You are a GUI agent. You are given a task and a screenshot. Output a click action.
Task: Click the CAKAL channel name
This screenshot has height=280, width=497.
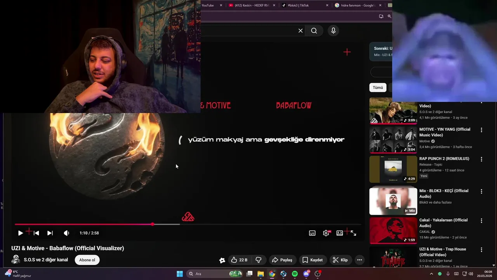pyautogui.click(x=425, y=232)
